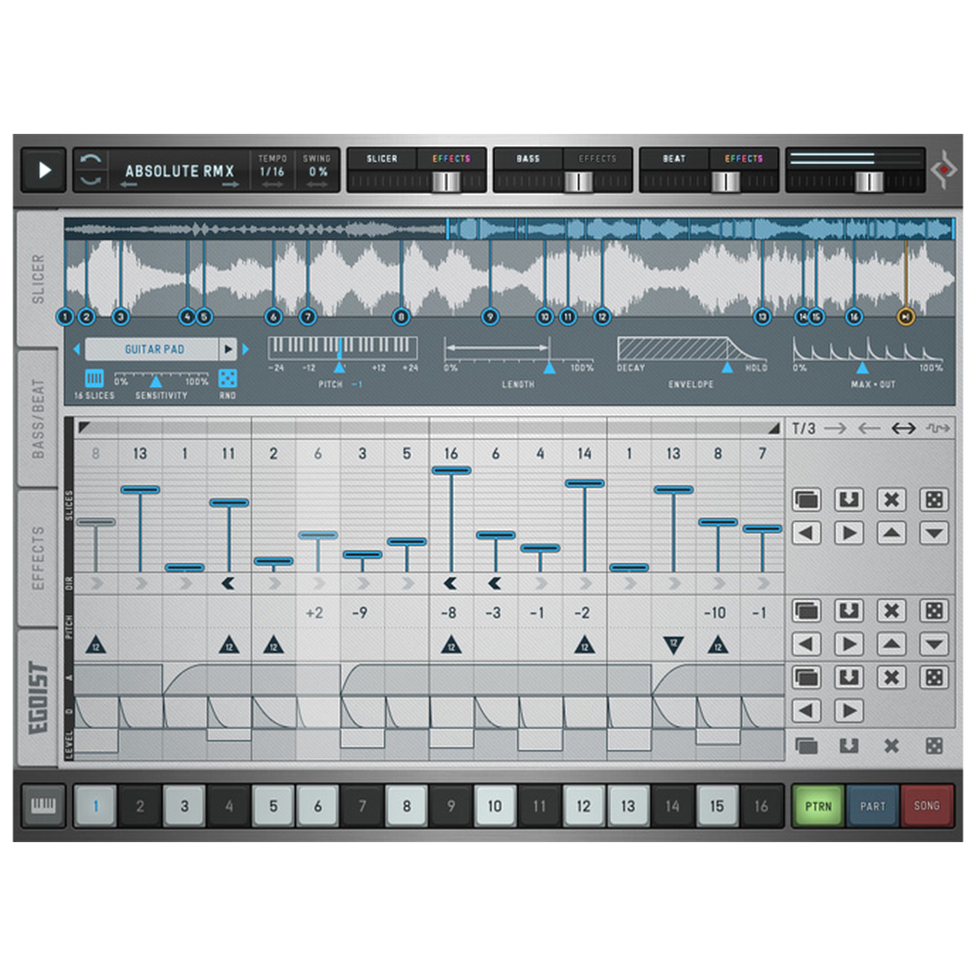The image size is (976, 976).
Task: Click the Slicer volume fader knob
Action: click(447, 182)
